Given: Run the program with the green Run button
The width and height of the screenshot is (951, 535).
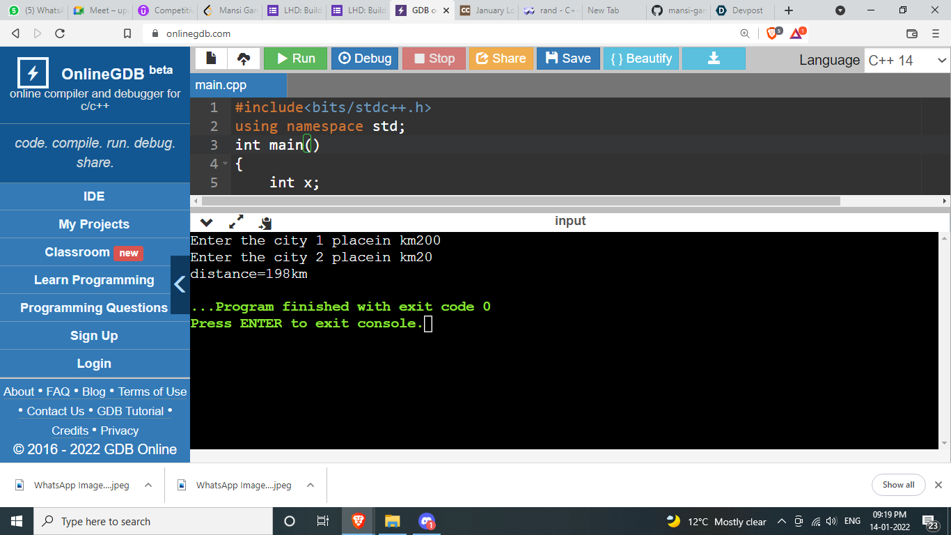Looking at the screenshot, I should click(295, 59).
